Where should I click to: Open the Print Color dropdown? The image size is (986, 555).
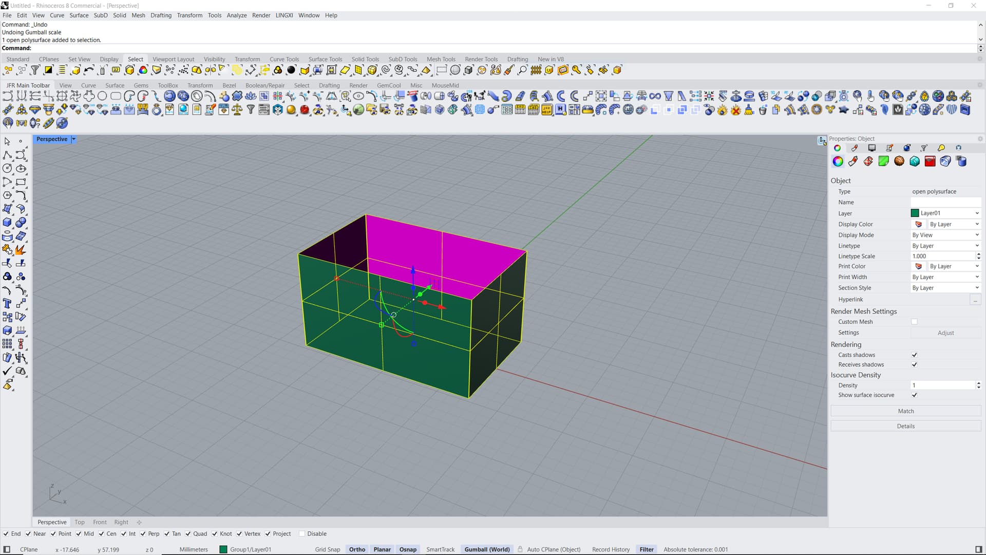tap(954, 266)
